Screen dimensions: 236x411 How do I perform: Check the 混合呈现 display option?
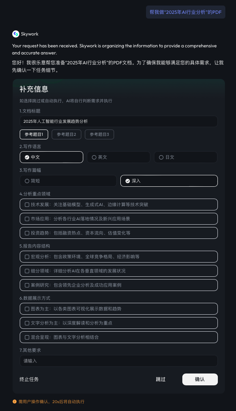[x=119, y=337]
